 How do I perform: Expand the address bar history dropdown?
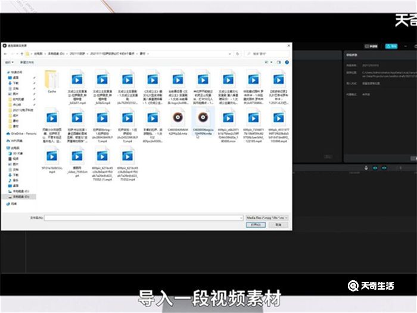(x=230, y=54)
